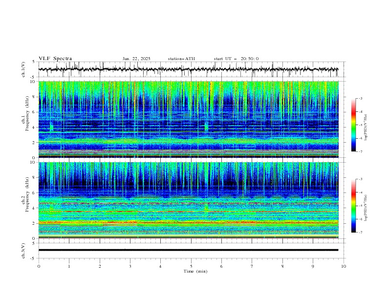Viewport: 387px width, 299px height.
Task: Click the ch.1 voltage waveform trace
Action: 188,69
